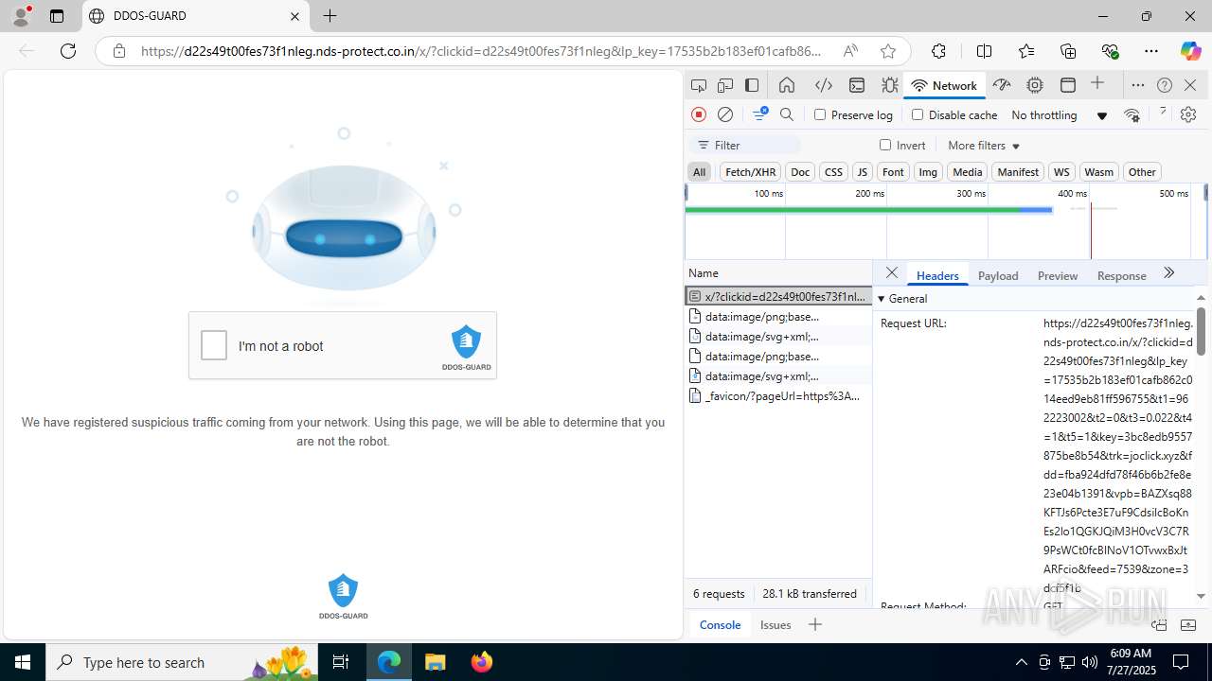Select the Headers tab
Image resolution: width=1212 pixels, height=681 pixels.
pyautogui.click(x=937, y=275)
